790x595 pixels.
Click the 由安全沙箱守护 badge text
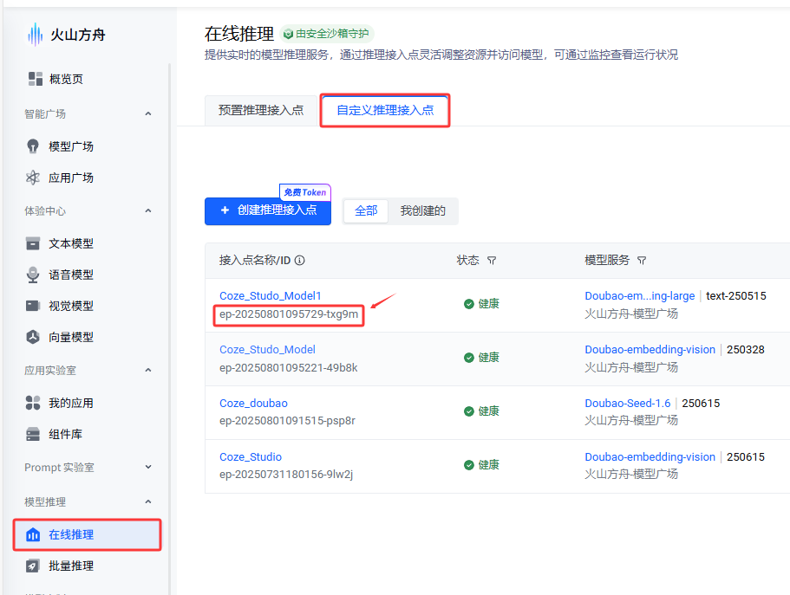(331, 34)
